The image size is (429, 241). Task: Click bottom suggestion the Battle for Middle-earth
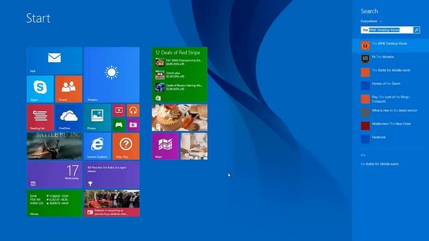tap(379, 164)
